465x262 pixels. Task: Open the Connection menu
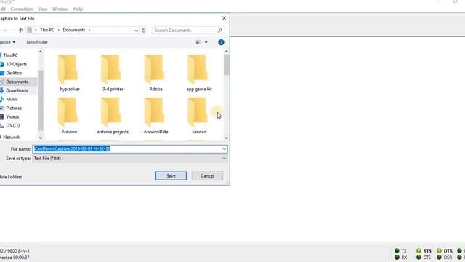click(22, 9)
